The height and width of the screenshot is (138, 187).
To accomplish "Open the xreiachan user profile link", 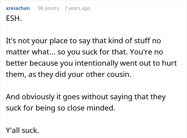I will (x=18, y=8).
